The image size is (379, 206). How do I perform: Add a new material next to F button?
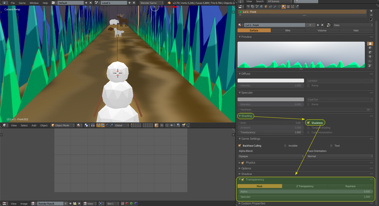pyautogui.click(x=318, y=25)
